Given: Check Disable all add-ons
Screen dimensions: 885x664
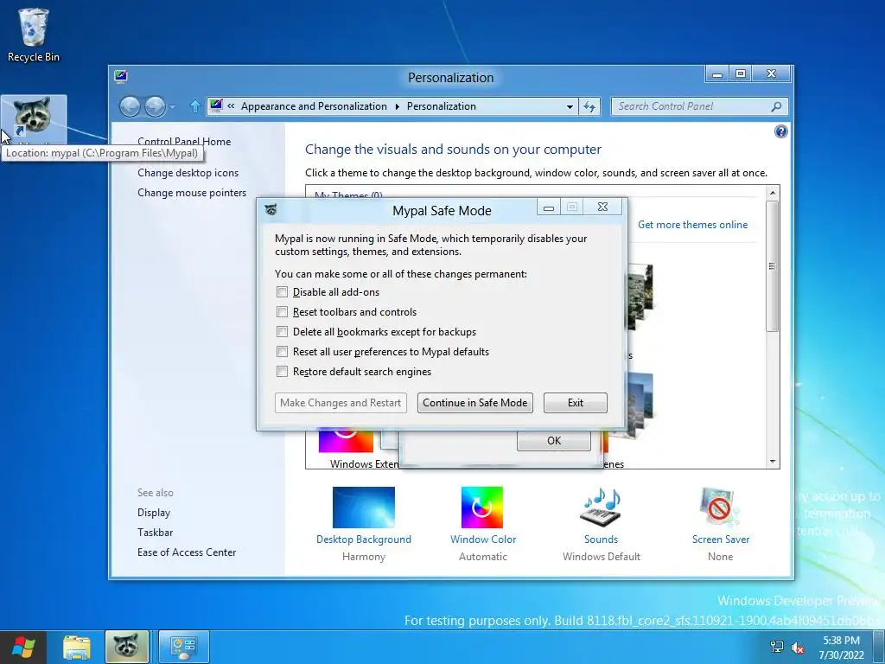Looking at the screenshot, I should click(x=282, y=292).
